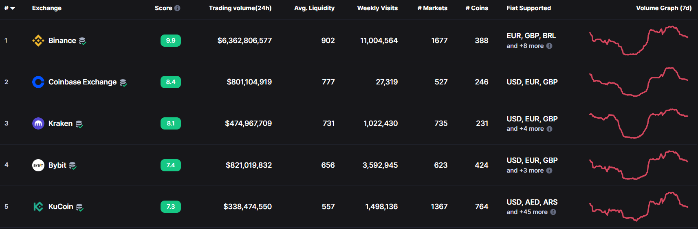
Task: Open the Coinbase Exchange link
Action: point(83,82)
